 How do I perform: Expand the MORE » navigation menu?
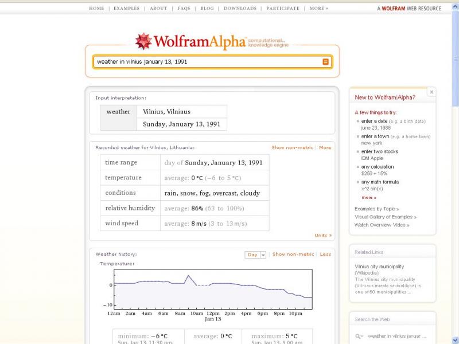tap(319, 9)
